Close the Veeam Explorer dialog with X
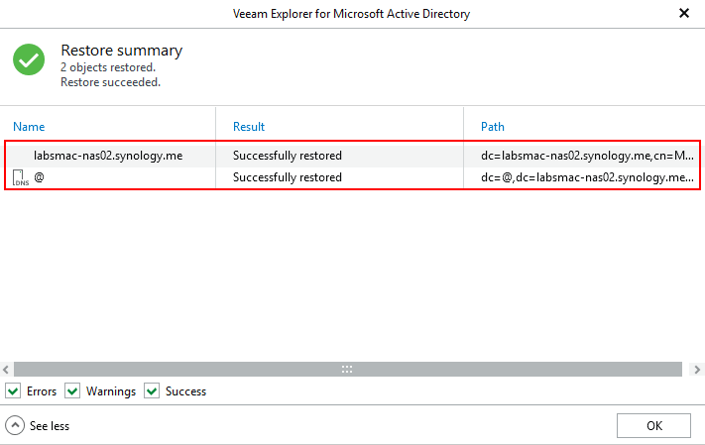 point(683,14)
